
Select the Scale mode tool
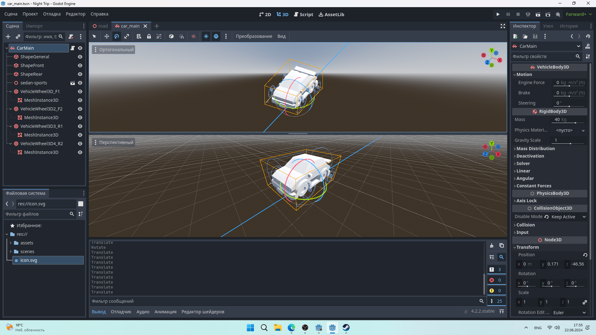point(127,36)
